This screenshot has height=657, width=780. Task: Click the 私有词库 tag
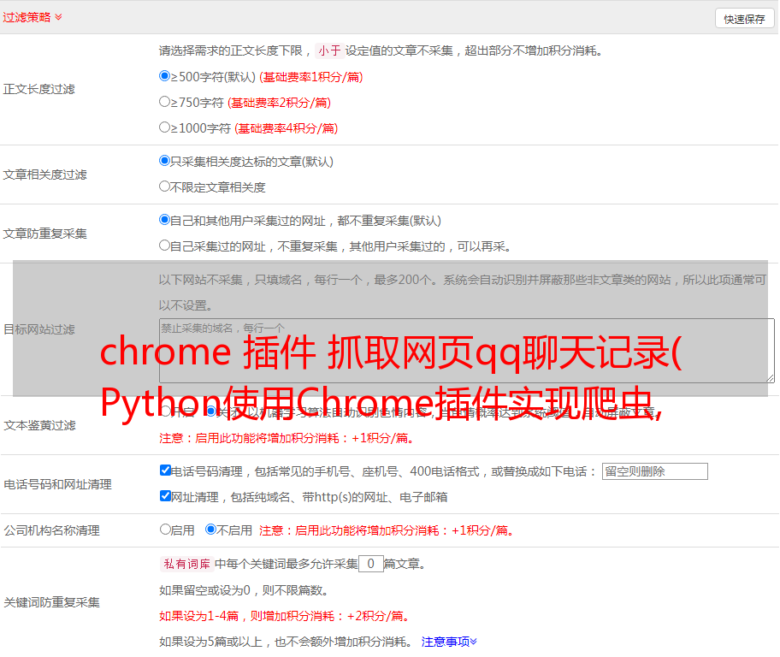pyautogui.click(x=187, y=564)
